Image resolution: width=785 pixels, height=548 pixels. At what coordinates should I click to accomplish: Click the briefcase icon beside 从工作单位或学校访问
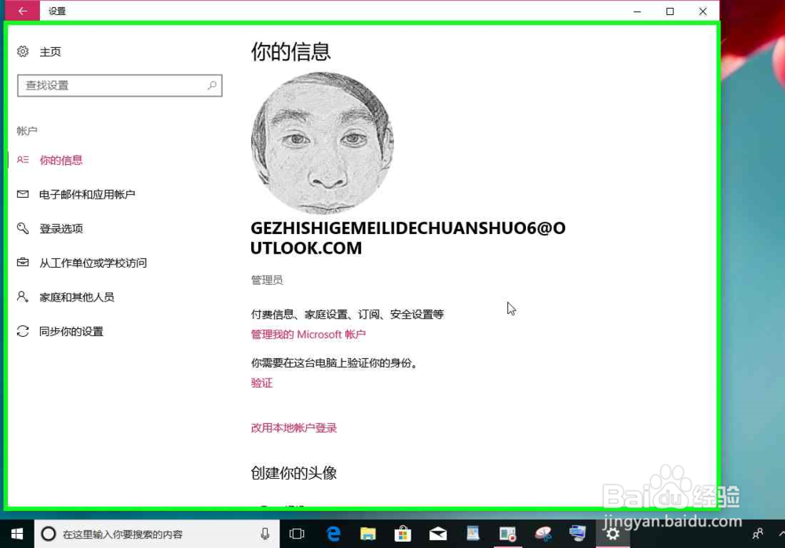(23, 262)
